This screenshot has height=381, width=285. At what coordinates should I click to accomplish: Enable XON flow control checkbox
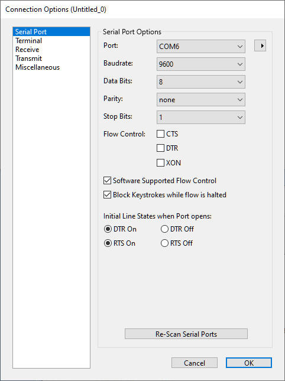(160, 163)
